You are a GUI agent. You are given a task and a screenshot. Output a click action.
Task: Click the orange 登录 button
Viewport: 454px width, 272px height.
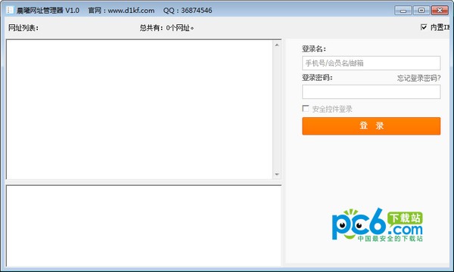[372, 126]
